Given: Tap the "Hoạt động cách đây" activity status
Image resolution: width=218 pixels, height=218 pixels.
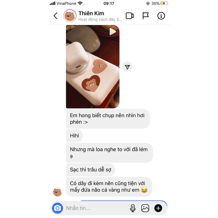Looking at the screenshot, I should [100, 19].
